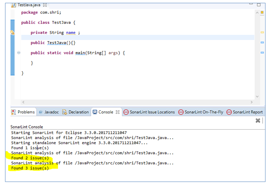The height and width of the screenshot is (187, 274).
Task: Close the TestJava.java editor tab
Action: coord(45,5)
